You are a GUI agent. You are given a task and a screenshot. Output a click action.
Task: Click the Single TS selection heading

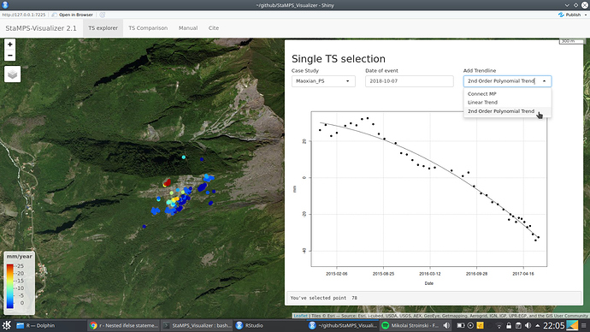click(x=339, y=59)
